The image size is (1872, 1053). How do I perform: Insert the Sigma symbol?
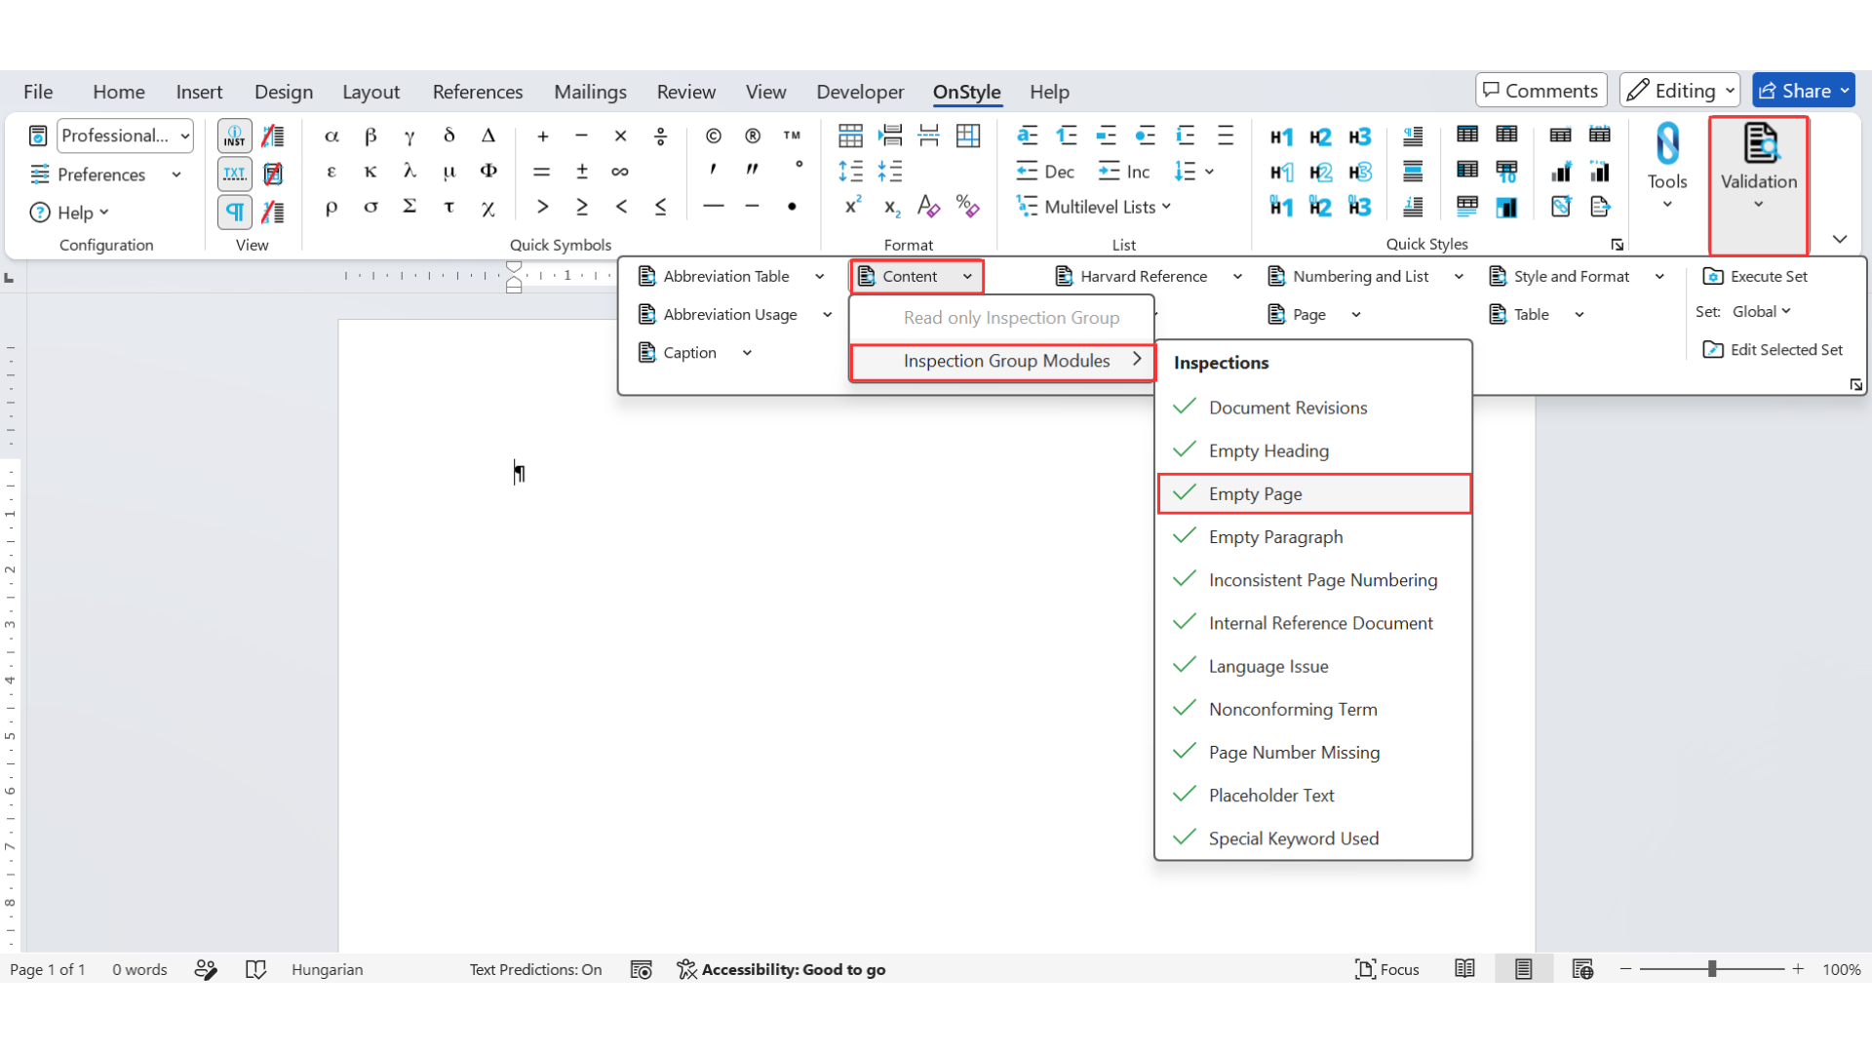(x=409, y=207)
